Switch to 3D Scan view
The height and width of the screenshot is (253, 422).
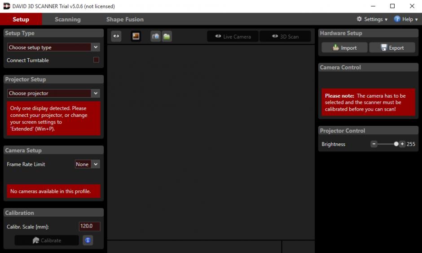click(285, 37)
